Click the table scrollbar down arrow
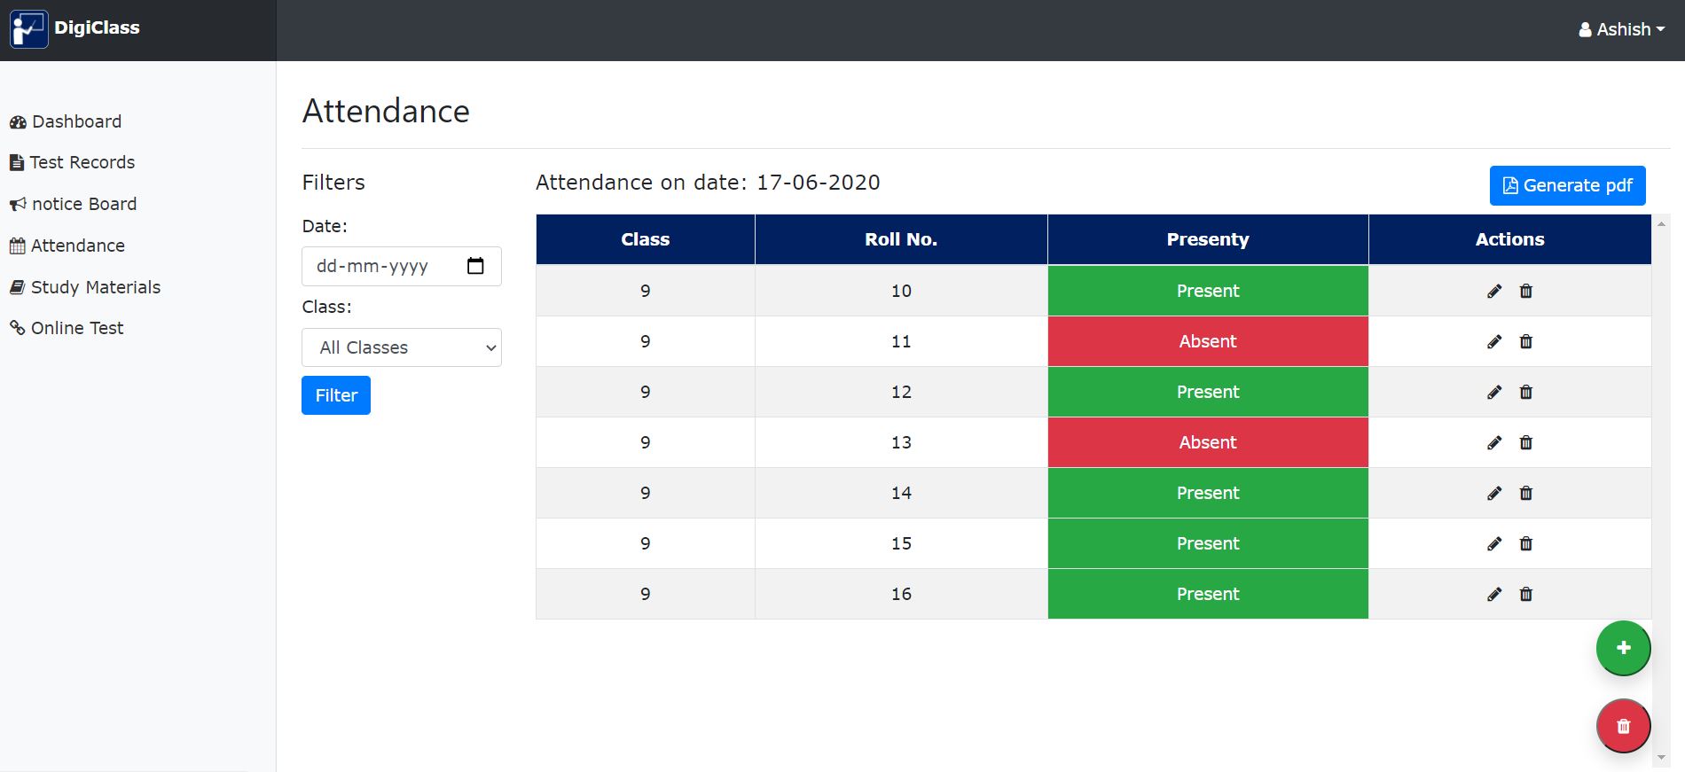Screen dimensions: 1685x772 pyautogui.click(x=1661, y=758)
